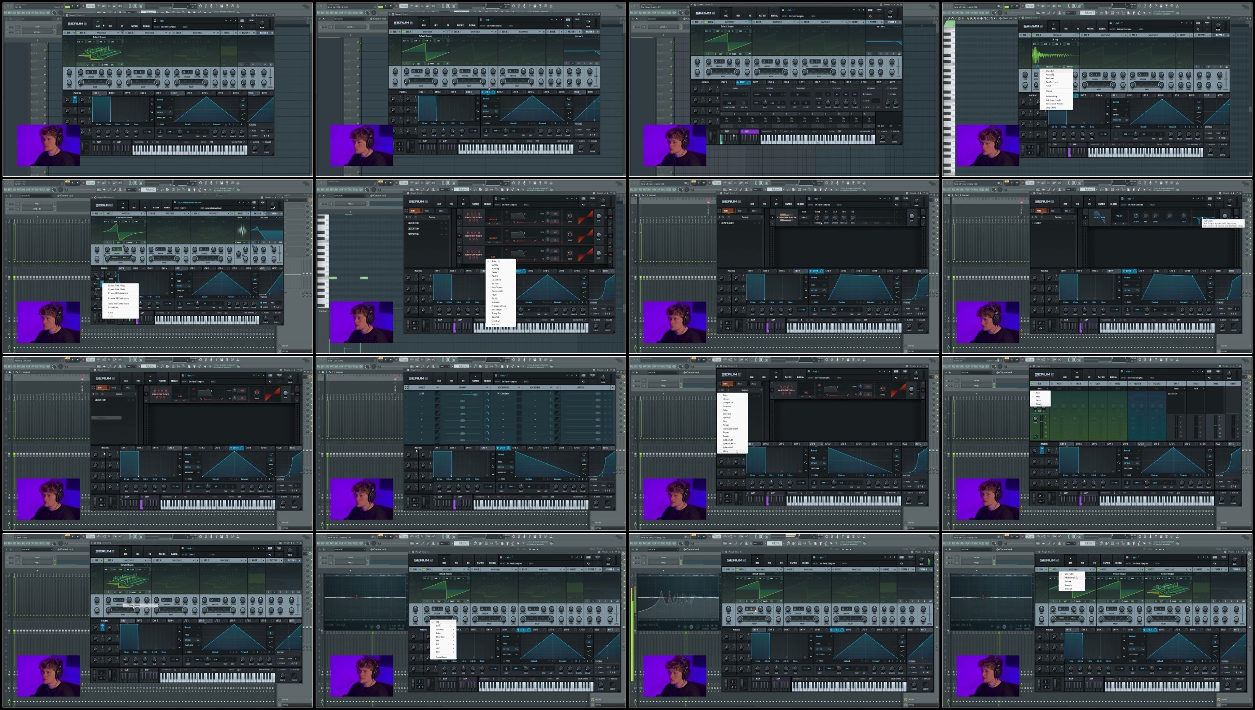Click Bypass All Destinations in macro context menu

pyautogui.click(x=119, y=293)
